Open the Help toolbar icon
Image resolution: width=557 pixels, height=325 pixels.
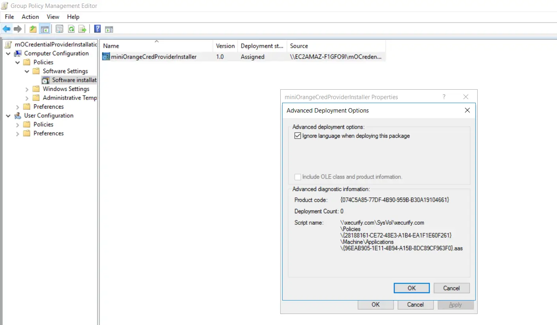coord(97,29)
